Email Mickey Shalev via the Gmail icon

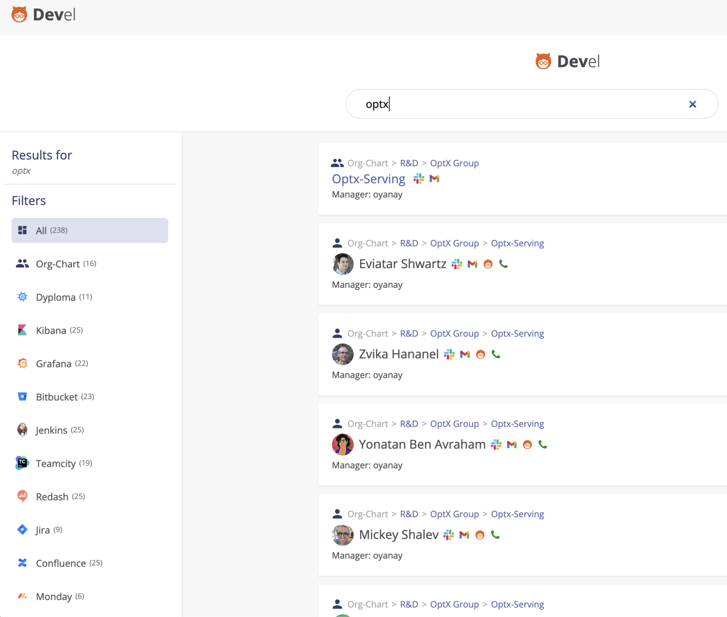coord(464,535)
